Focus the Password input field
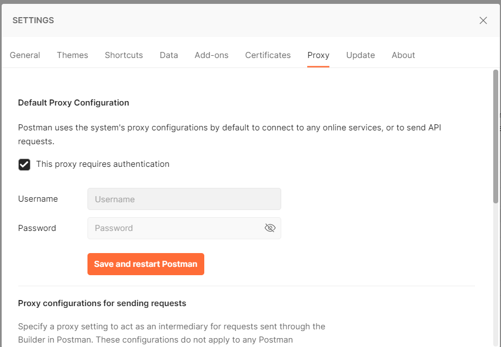501x347 pixels. point(184,228)
